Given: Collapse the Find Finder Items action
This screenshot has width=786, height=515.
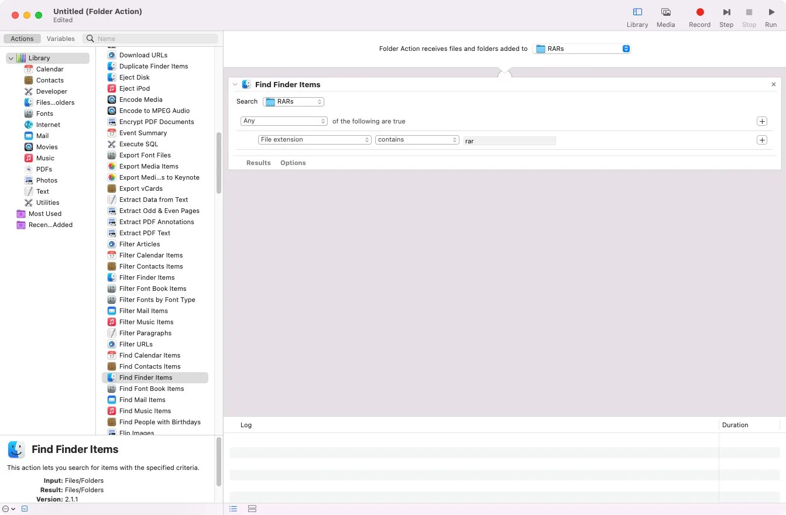Looking at the screenshot, I should (235, 84).
